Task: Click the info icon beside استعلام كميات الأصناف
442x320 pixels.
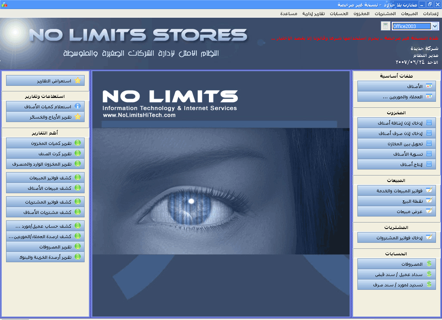Action: (78, 106)
